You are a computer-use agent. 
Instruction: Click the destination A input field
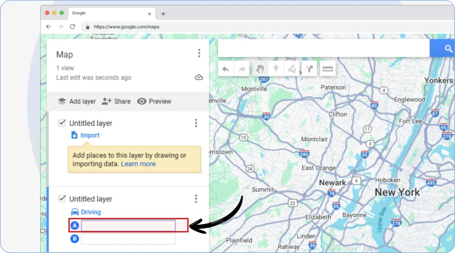click(x=128, y=225)
